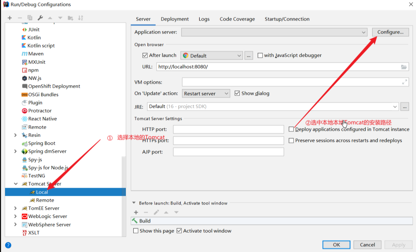The image size is (416, 252).
Task: Open the Code Coverage tab
Action: click(237, 19)
